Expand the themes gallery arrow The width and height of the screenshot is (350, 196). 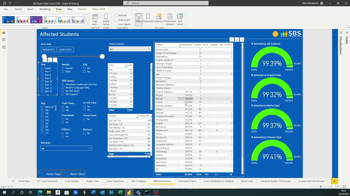coord(86,20)
